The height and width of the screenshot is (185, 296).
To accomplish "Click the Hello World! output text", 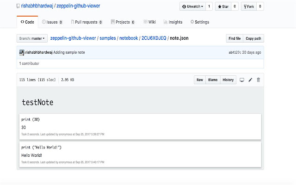I will [31, 155].
